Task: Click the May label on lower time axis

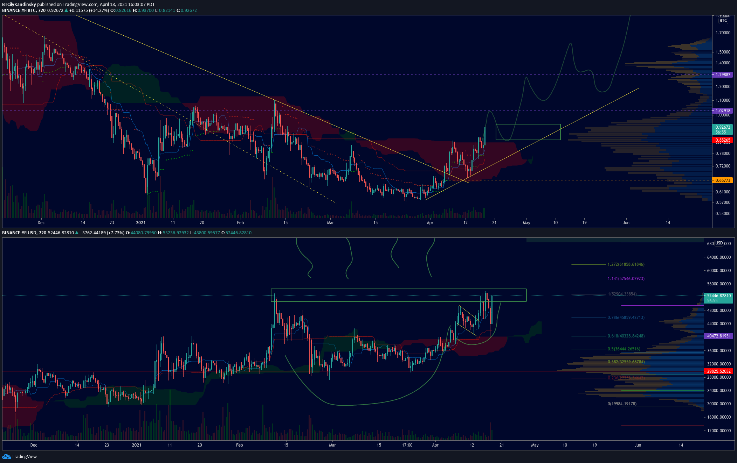Action: click(535, 445)
